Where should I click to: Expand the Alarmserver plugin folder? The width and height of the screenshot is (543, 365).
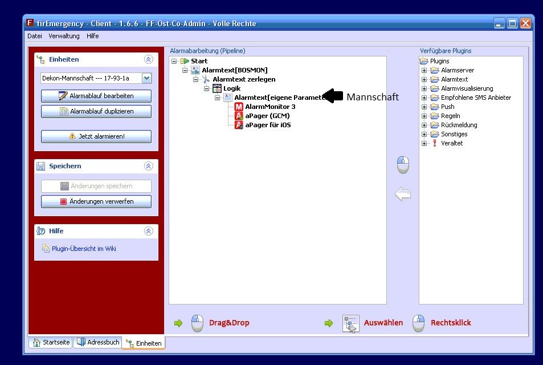tap(424, 70)
